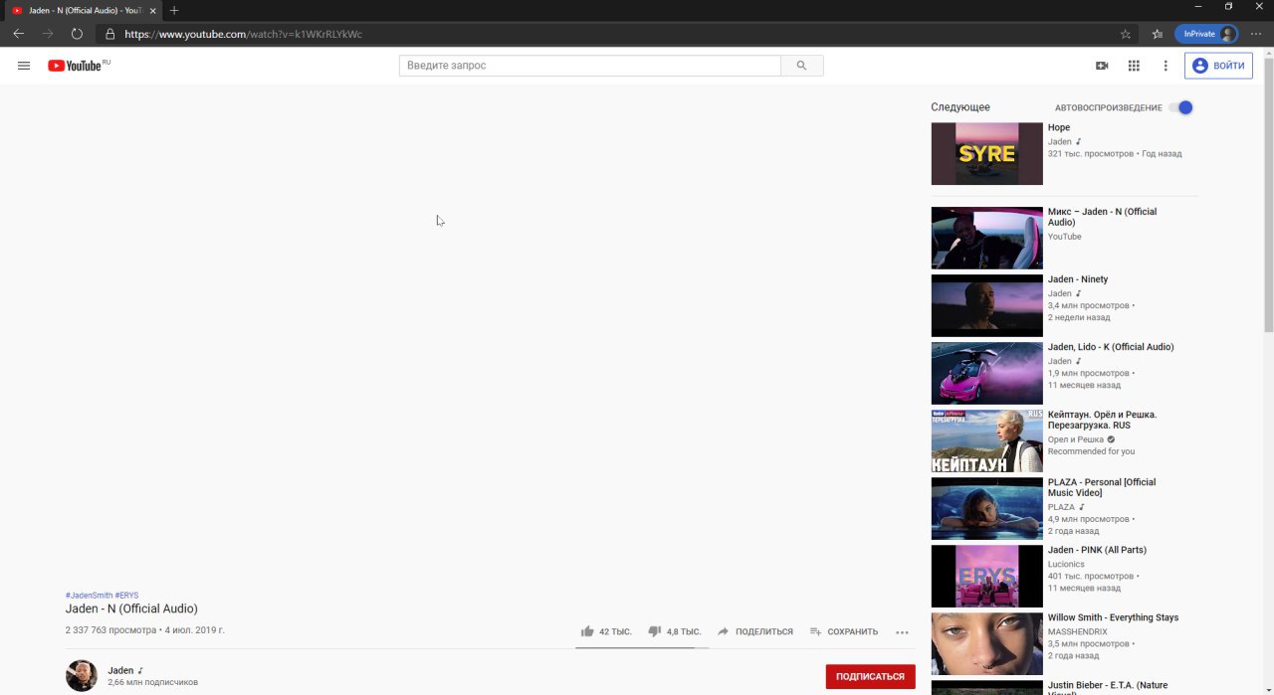The image size is (1274, 695).
Task: Open the Jaden - PINK ERYS thumbnail
Action: 987,576
